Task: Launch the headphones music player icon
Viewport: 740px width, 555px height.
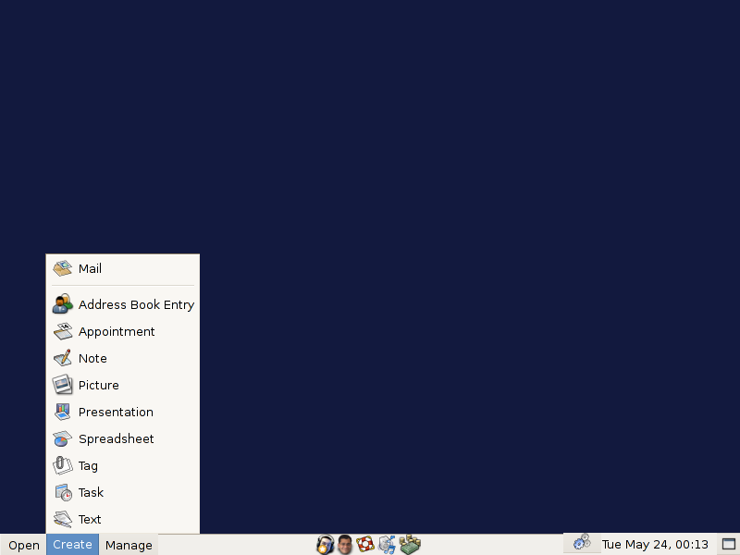Action: 325,545
